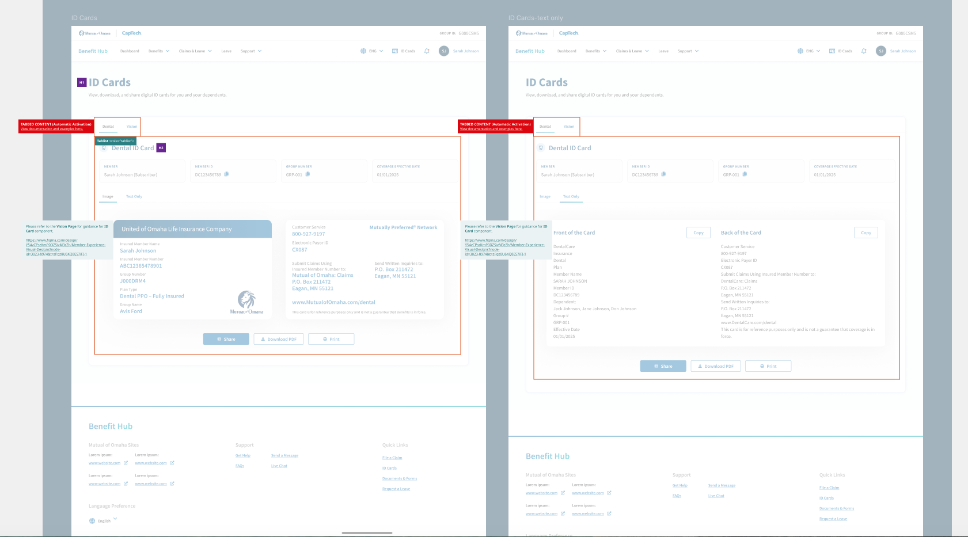Click the header ID Cards icon in ID Cards frame
Screen dimensions: 968x537
pos(395,51)
